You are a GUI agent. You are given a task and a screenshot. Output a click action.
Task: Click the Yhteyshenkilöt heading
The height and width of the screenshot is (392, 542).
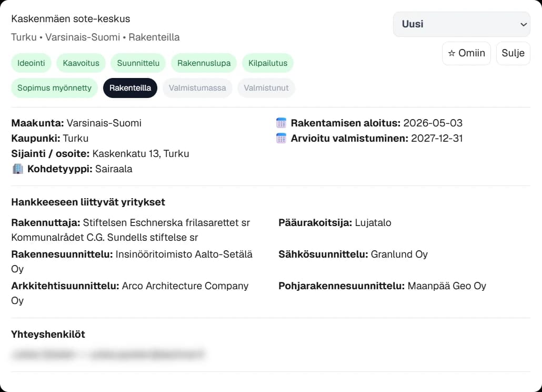(x=48, y=334)
